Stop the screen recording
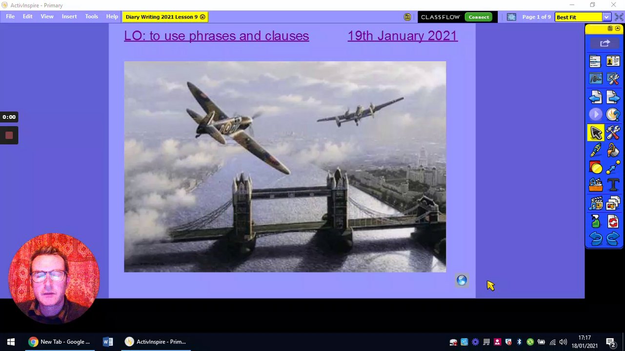 pos(9,136)
